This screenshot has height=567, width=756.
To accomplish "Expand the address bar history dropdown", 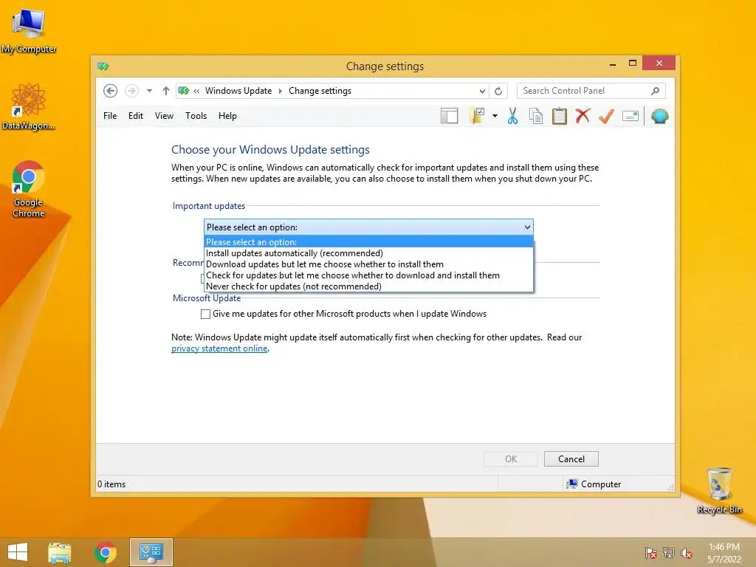I will pos(482,91).
